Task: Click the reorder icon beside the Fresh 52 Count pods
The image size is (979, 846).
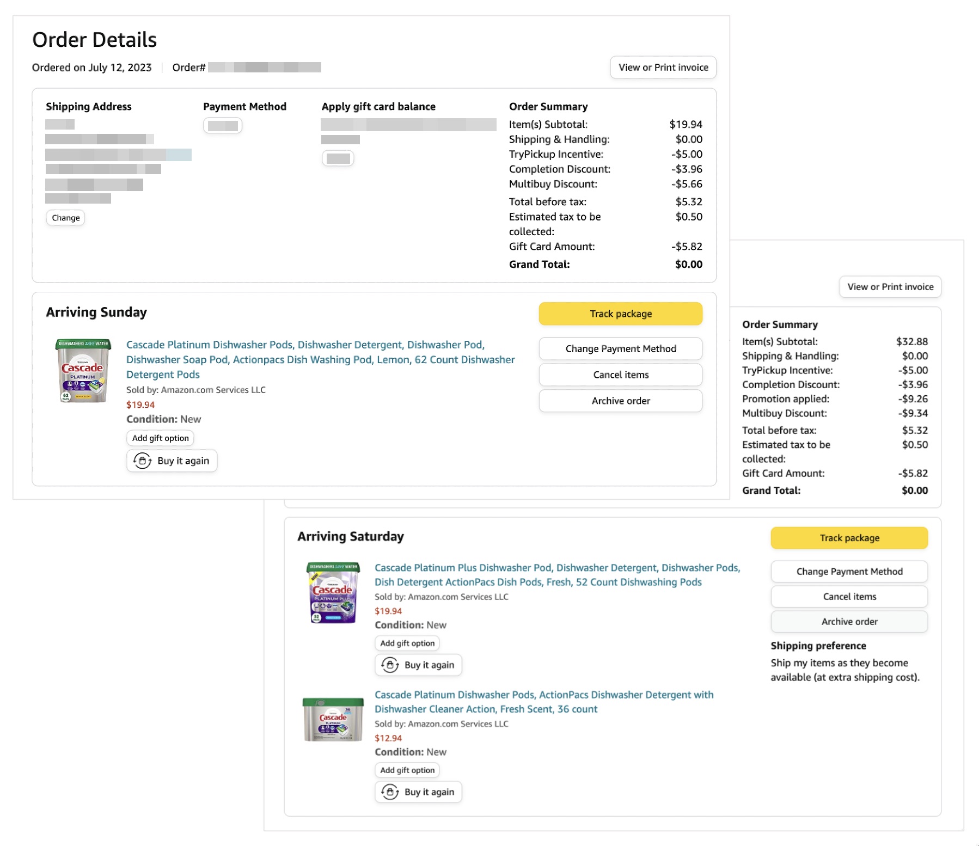Action: (x=390, y=665)
